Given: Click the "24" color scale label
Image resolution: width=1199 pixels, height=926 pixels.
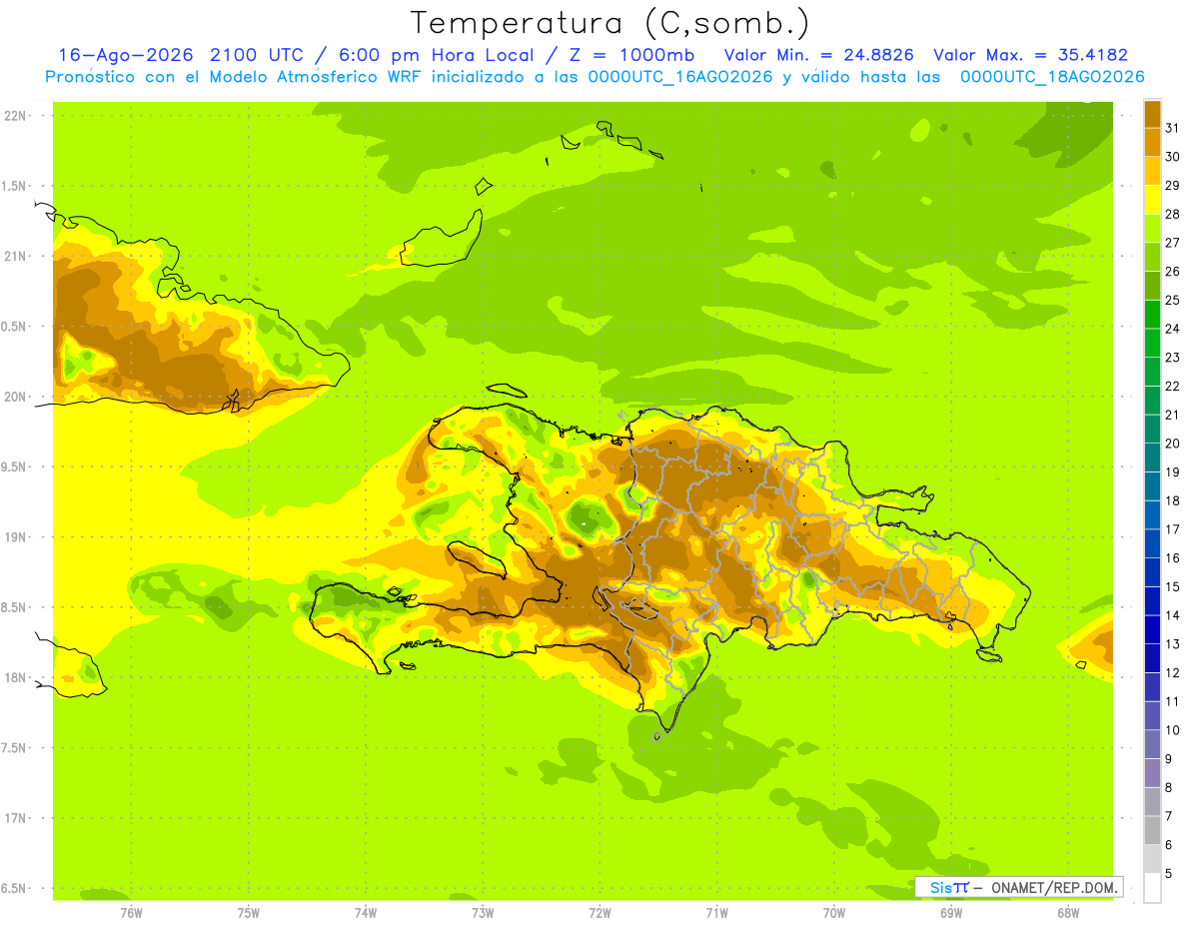Looking at the screenshot, I should click(1173, 329).
